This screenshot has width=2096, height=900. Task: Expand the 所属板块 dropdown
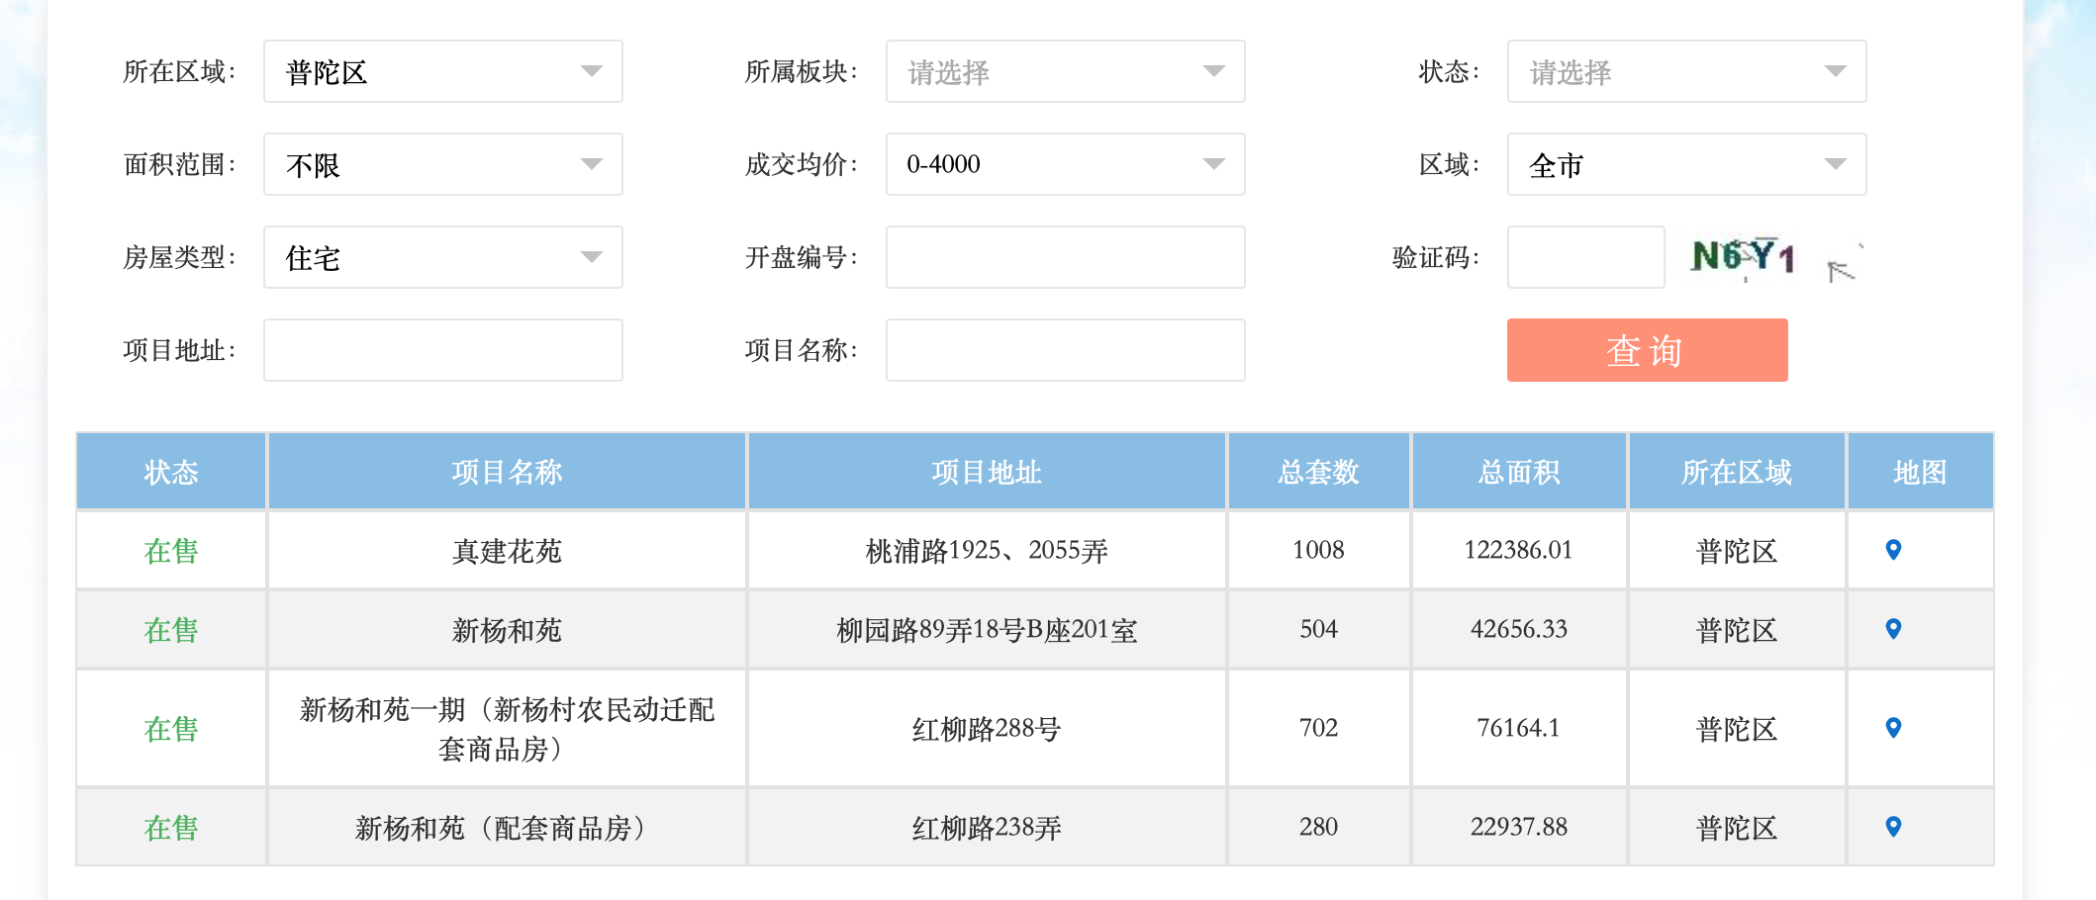coord(1065,71)
